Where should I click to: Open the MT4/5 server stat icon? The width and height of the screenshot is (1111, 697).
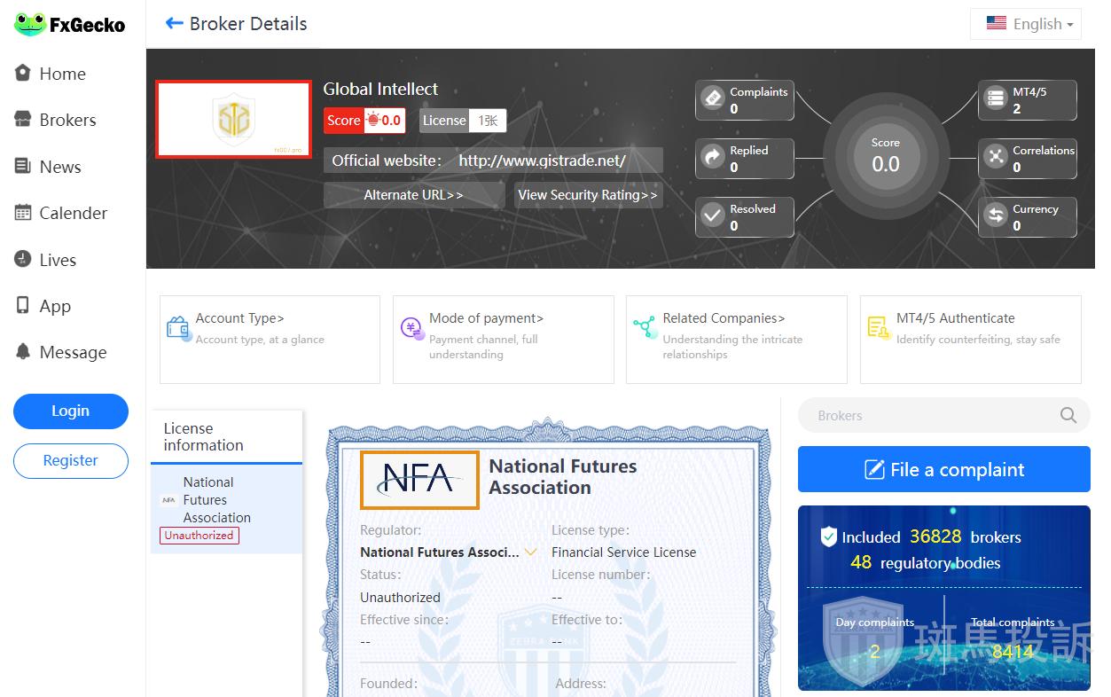click(997, 98)
